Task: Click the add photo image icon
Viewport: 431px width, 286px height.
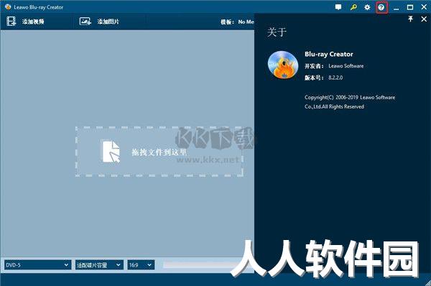Action: tap(85, 21)
